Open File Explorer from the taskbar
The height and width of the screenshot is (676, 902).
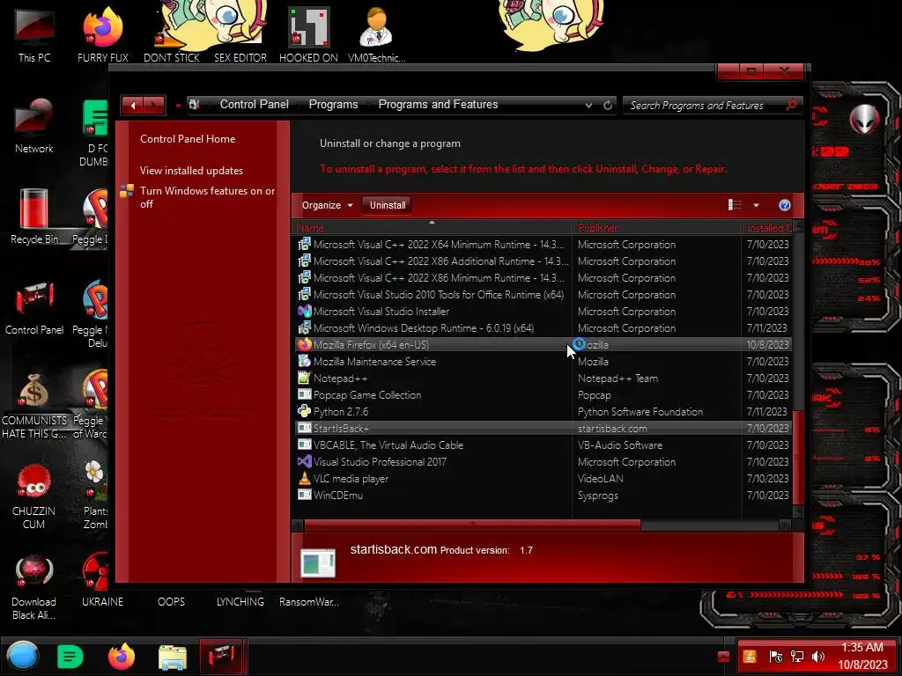point(173,657)
